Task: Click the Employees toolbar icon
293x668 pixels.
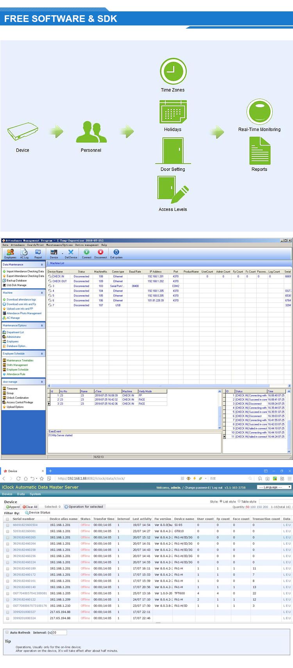Action: (10, 254)
